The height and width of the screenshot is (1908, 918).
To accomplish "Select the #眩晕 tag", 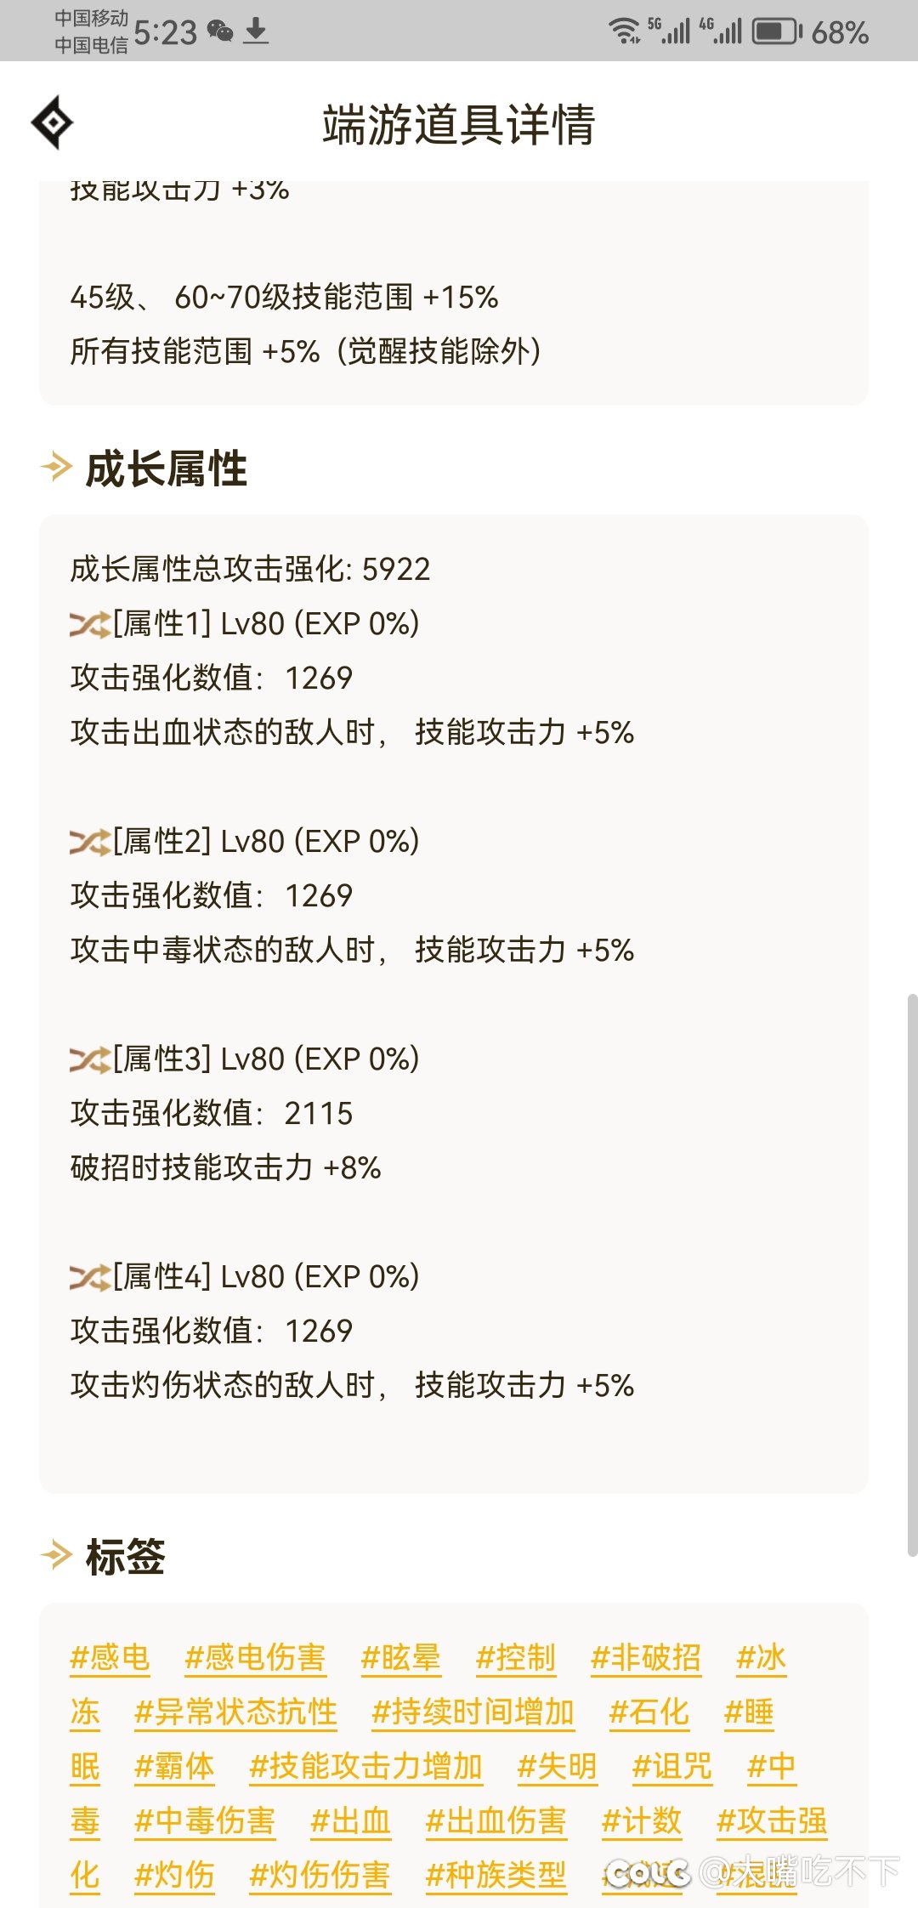I will click(400, 1658).
